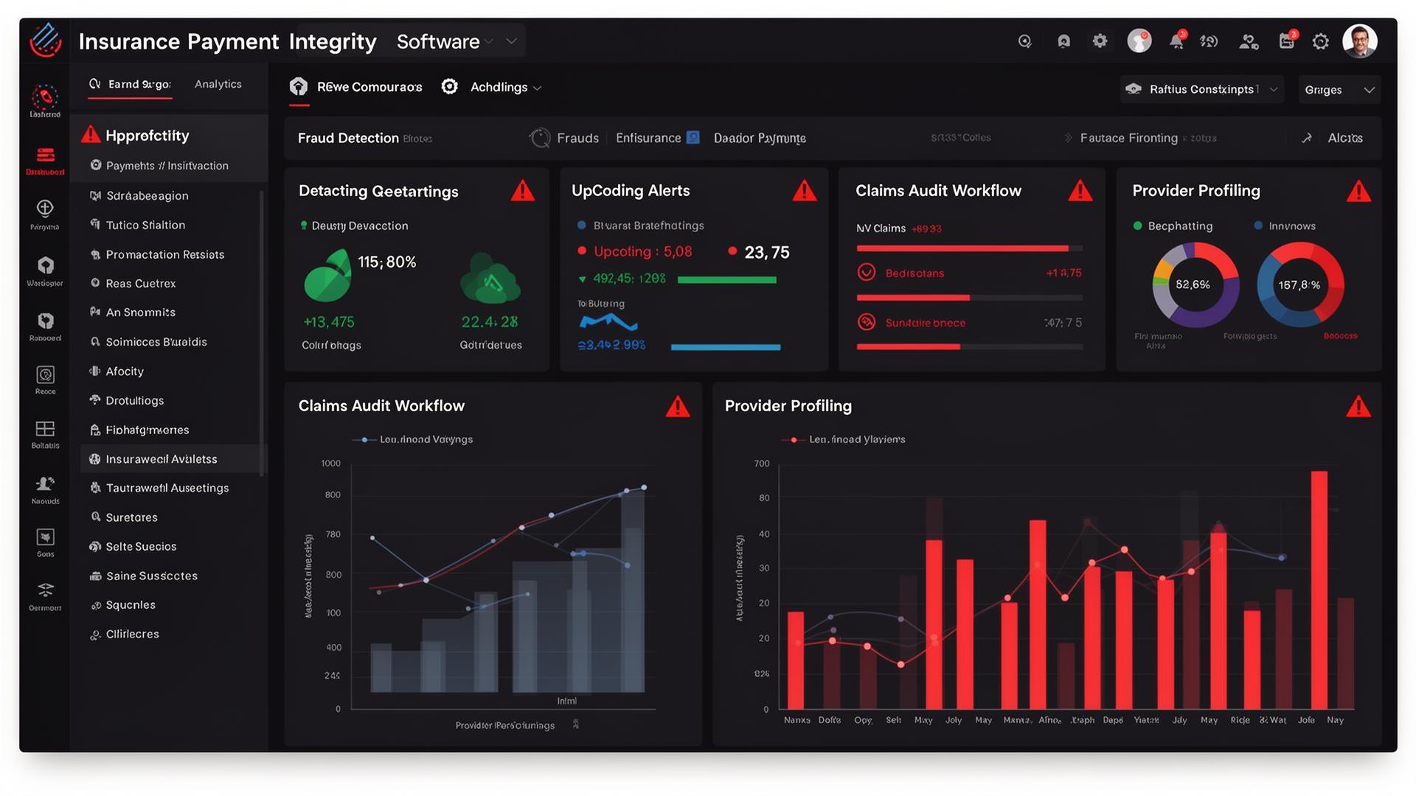The image size is (1416, 796).
Task: Click the Becphatting green legend dot
Action: point(1137,226)
